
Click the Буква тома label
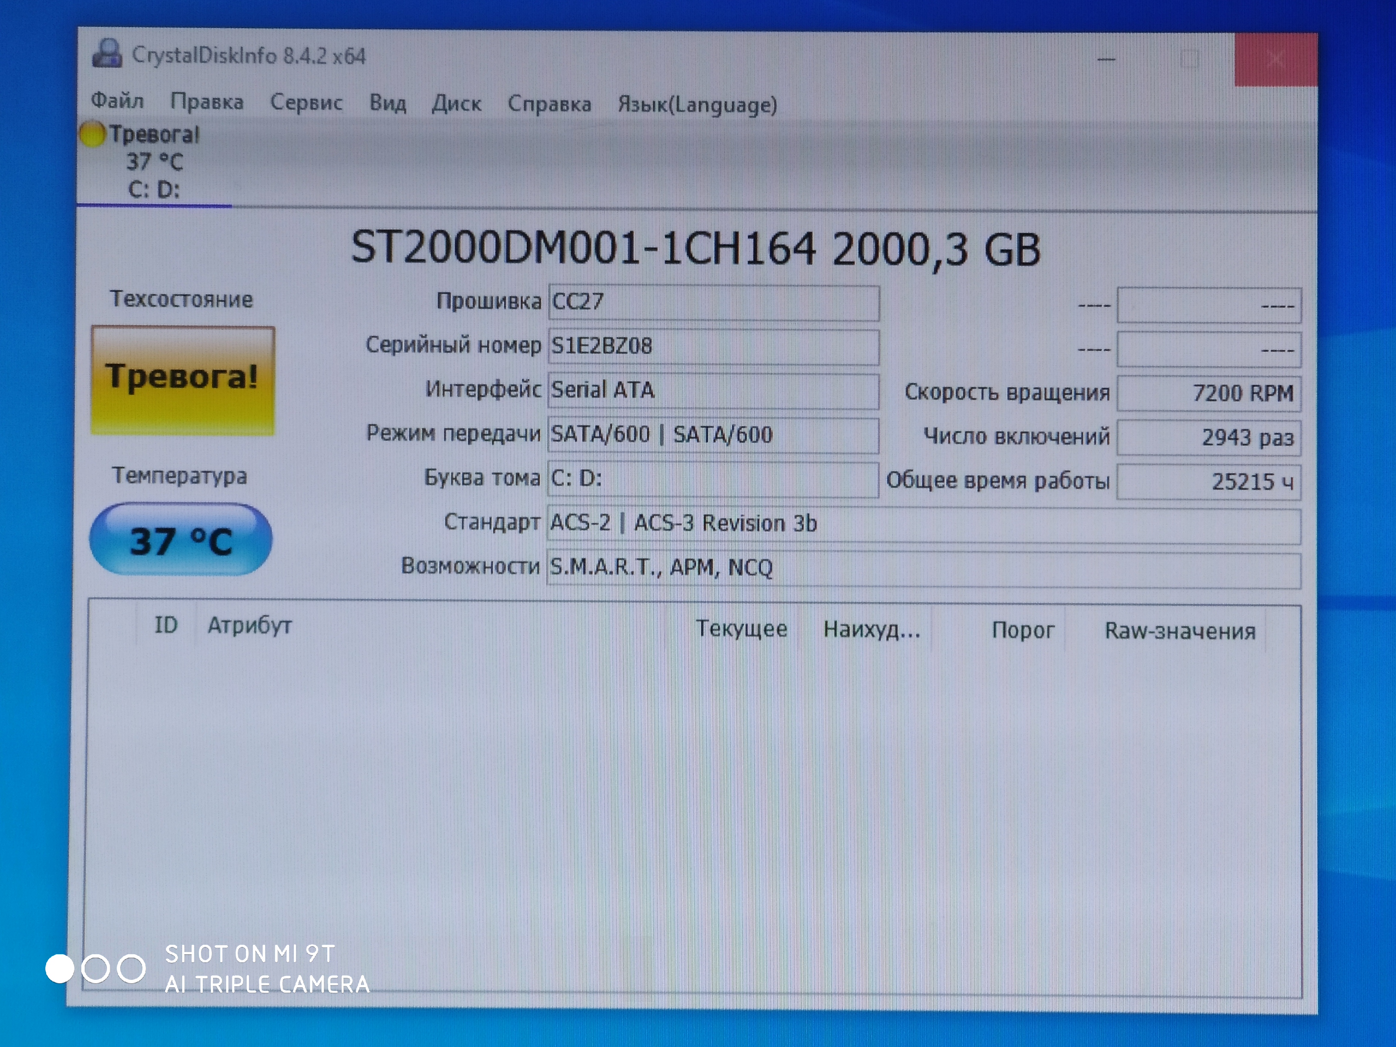click(482, 477)
